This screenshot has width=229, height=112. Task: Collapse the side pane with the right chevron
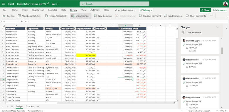tap(226, 28)
